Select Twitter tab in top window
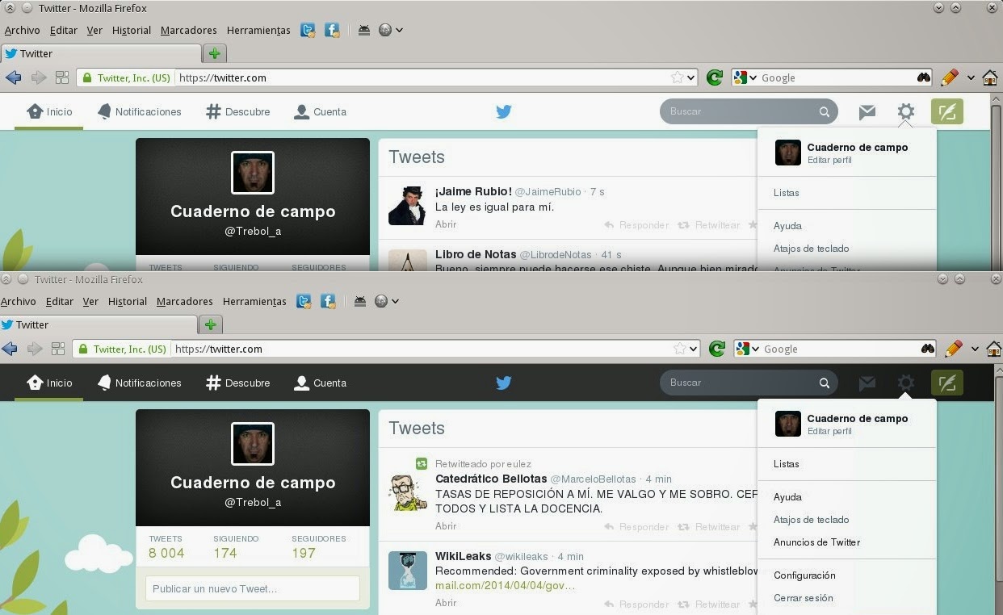 [x=101, y=53]
